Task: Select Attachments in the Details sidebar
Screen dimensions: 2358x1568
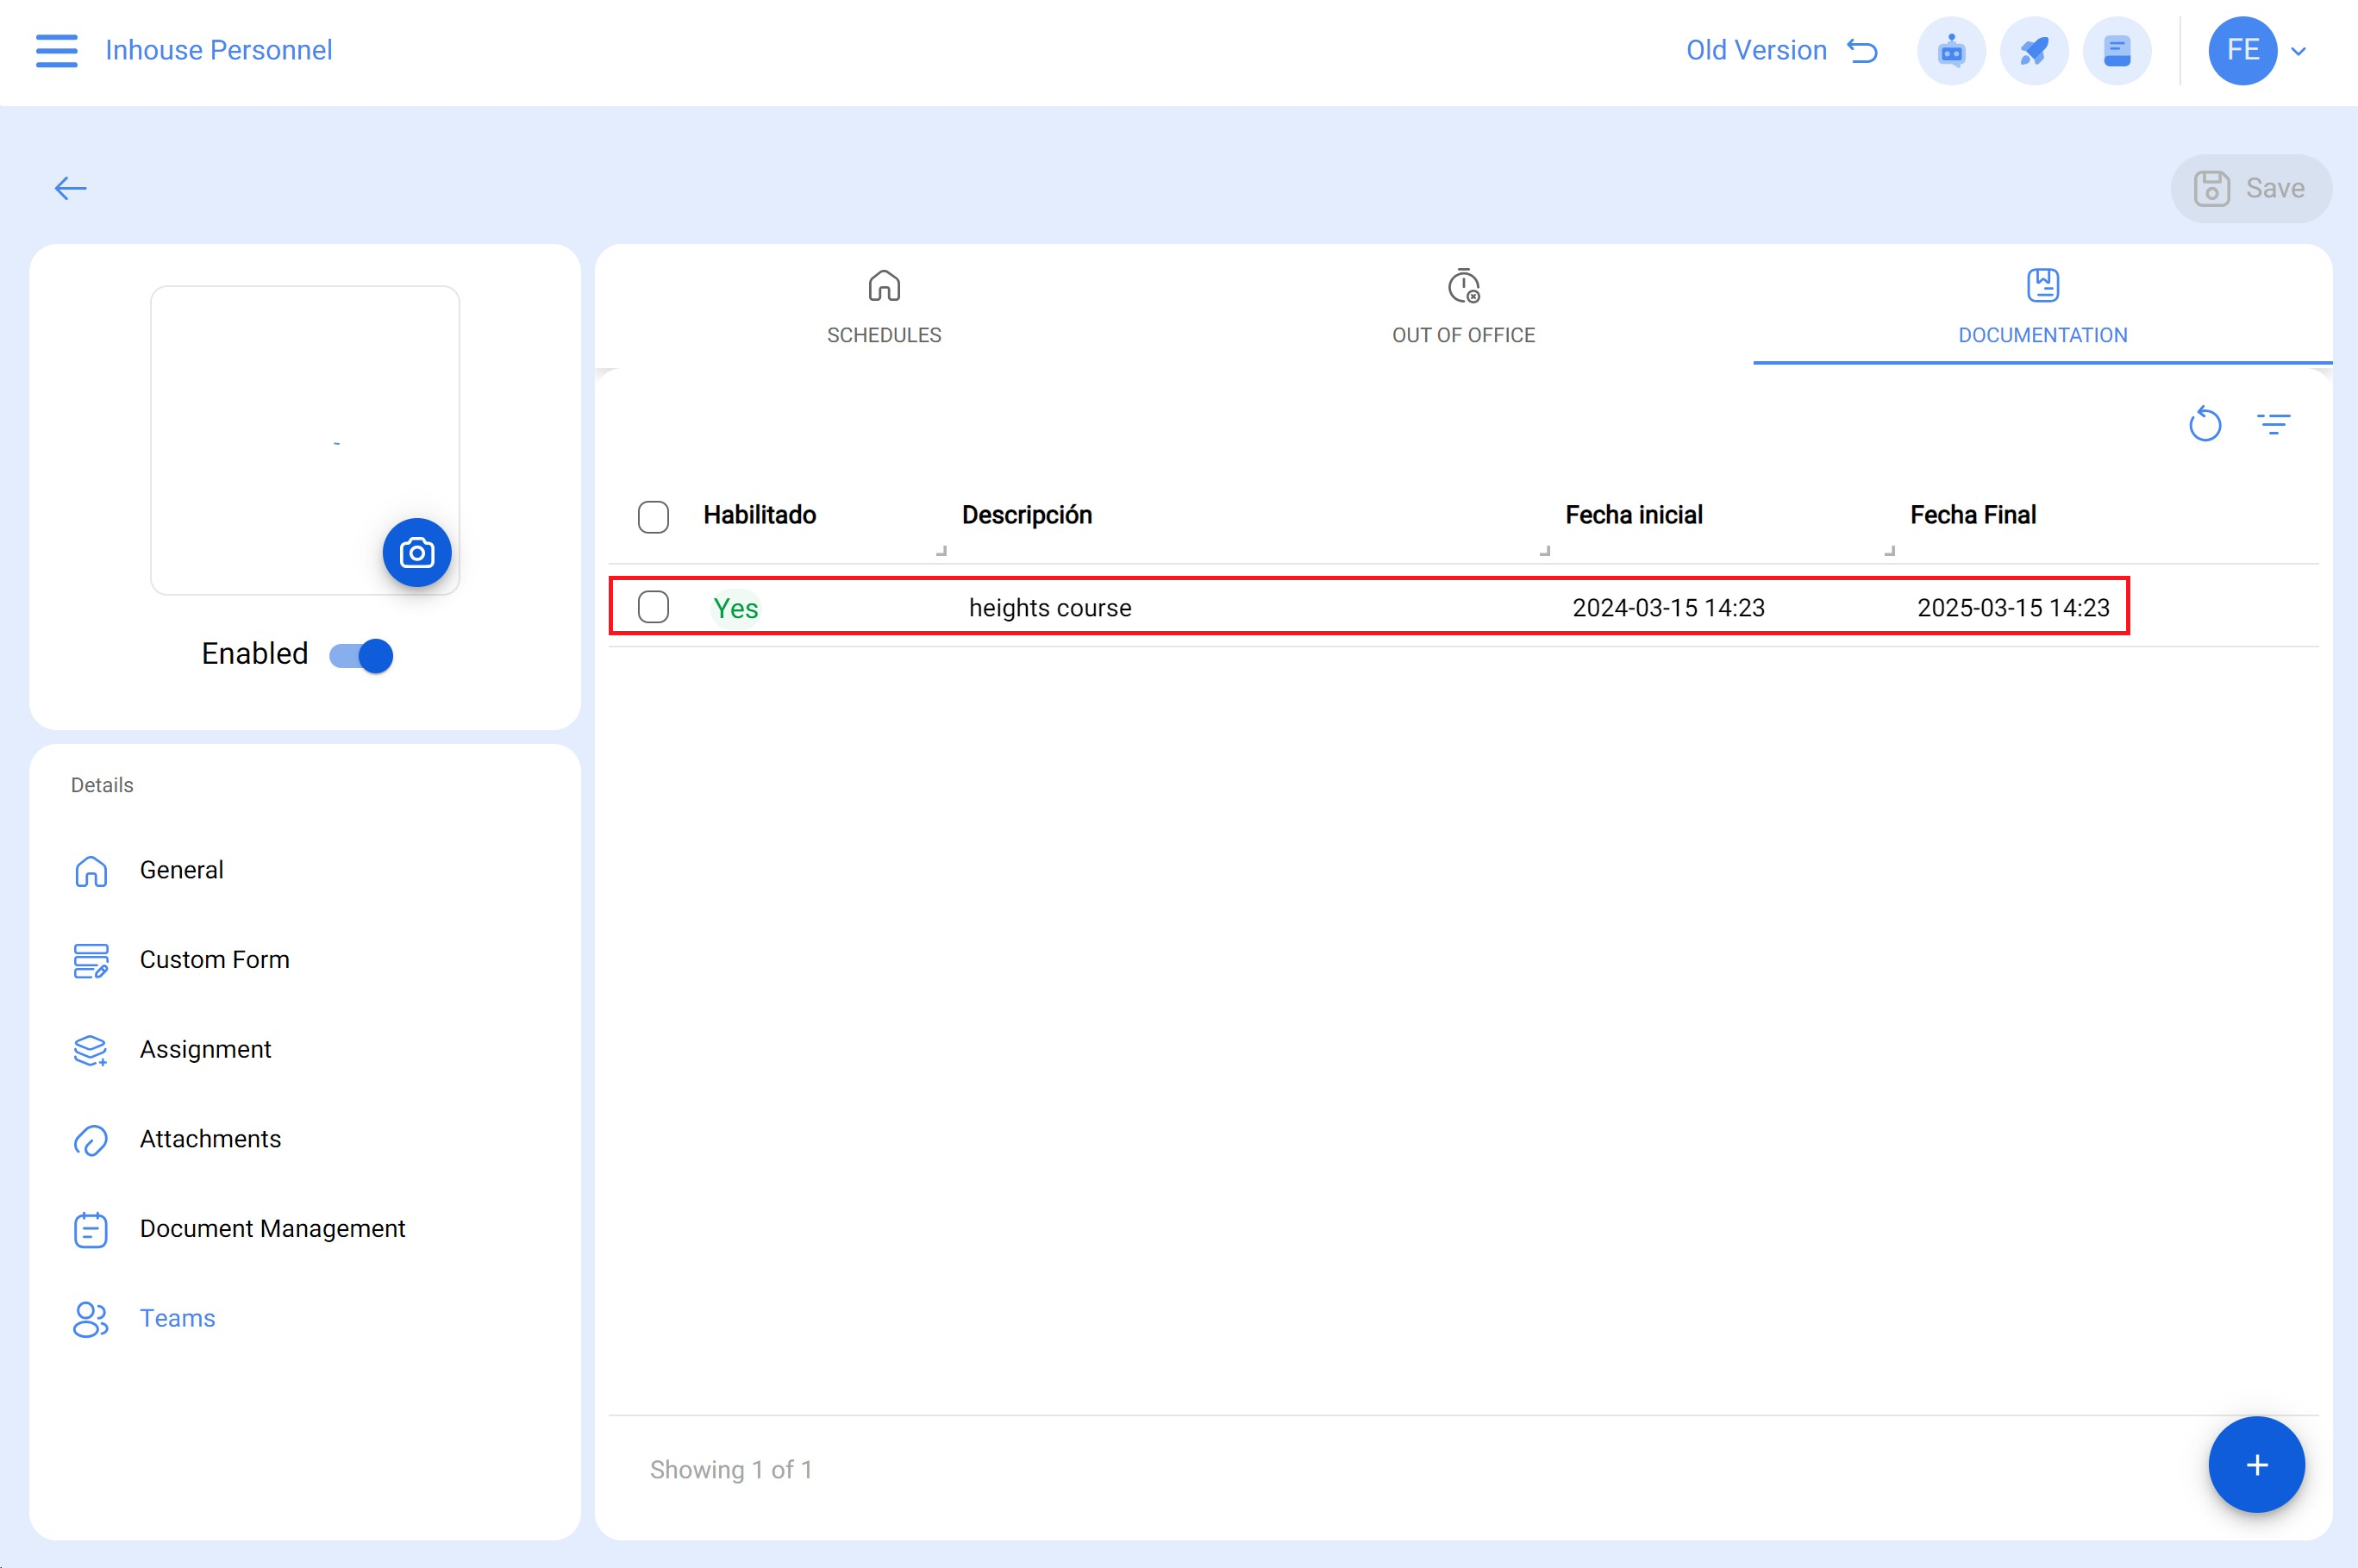Action: click(210, 1139)
